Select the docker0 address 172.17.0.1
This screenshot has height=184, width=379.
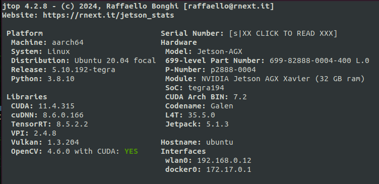(229, 169)
